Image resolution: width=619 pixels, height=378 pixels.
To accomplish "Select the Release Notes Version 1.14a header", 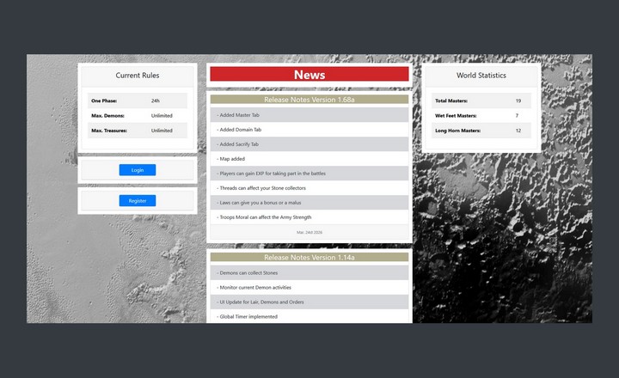I will tap(309, 257).
